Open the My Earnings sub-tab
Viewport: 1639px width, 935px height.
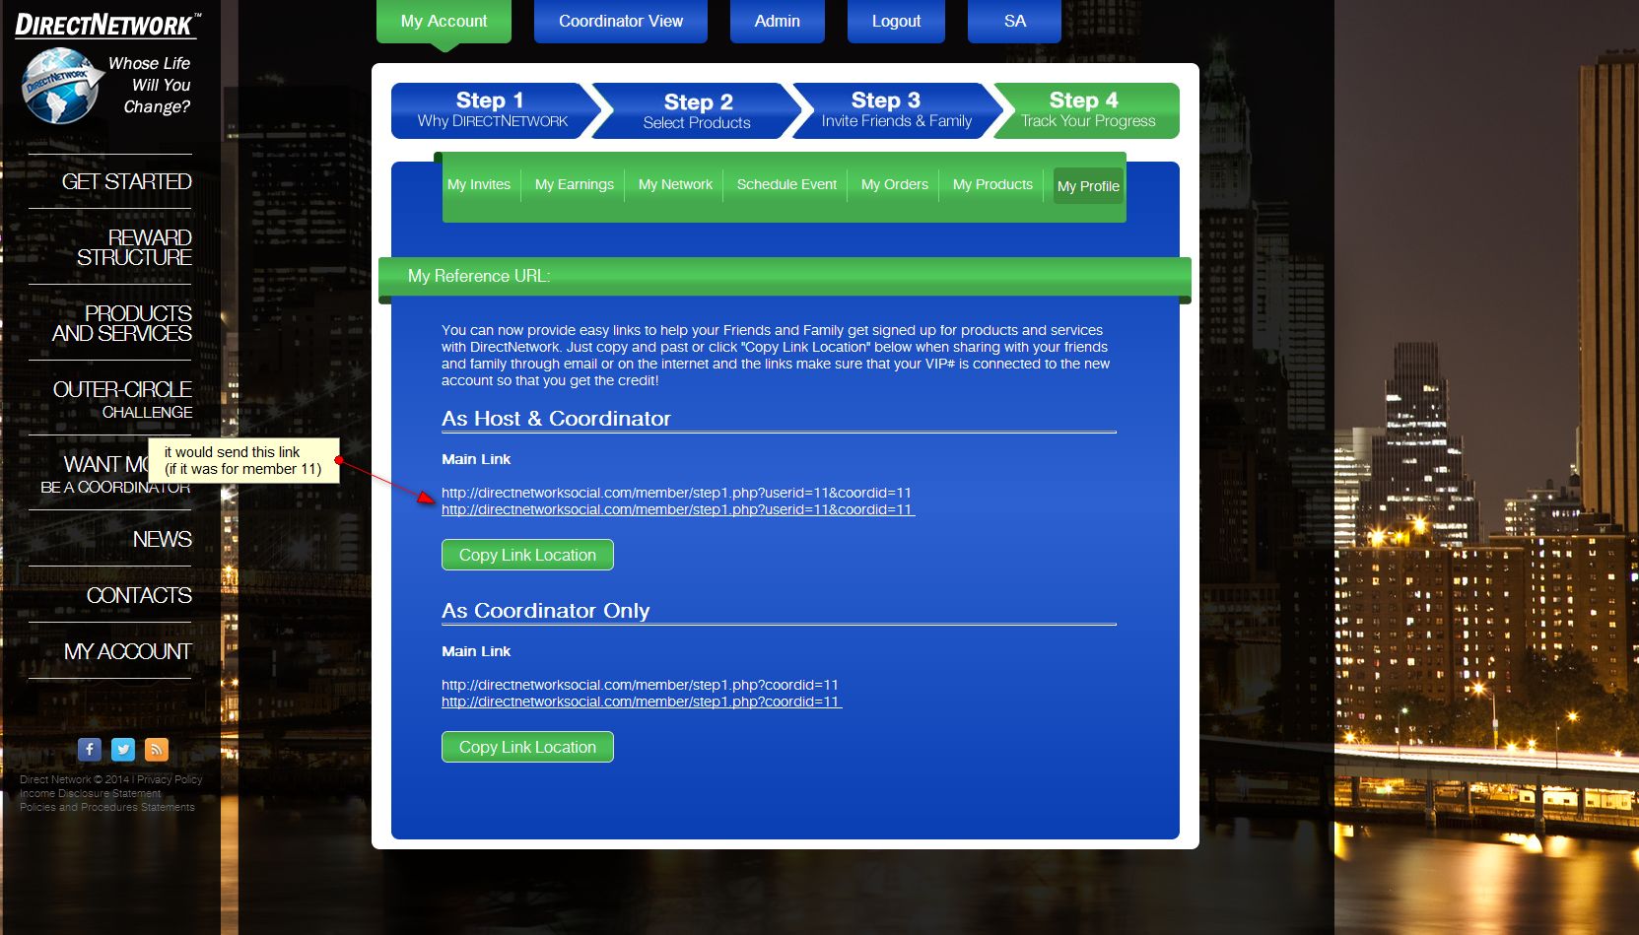coord(575,184)
